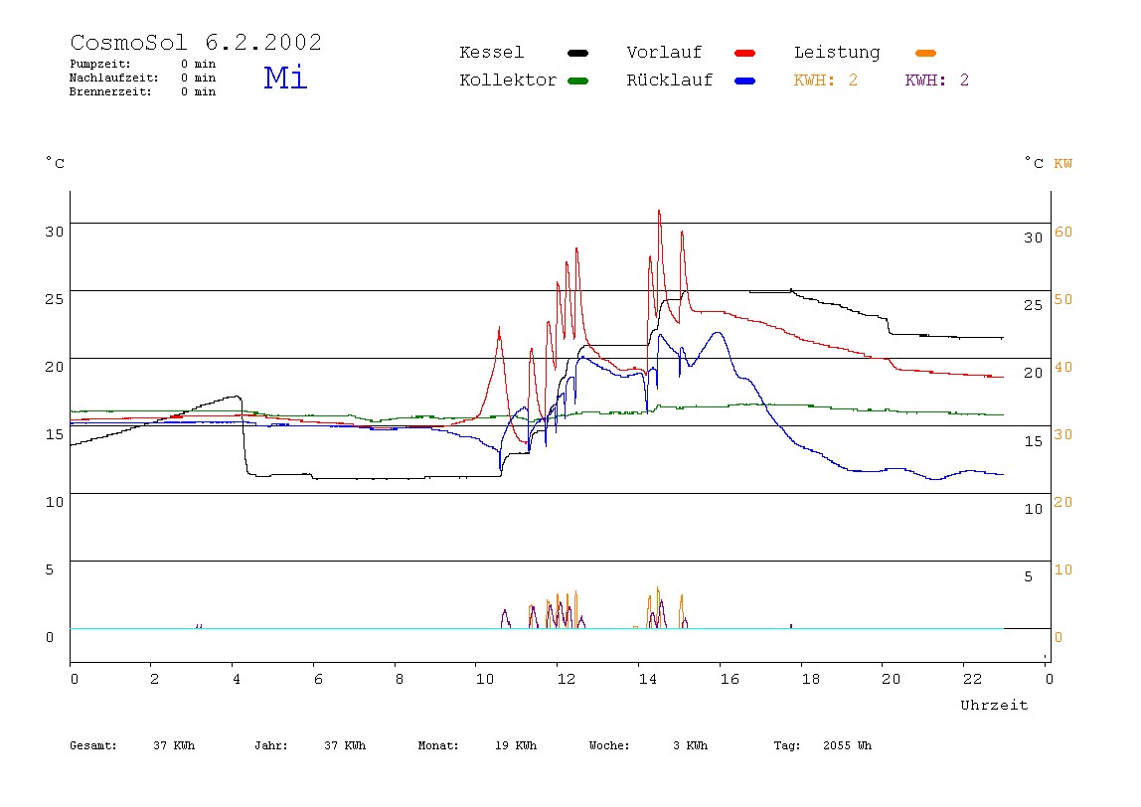The height and width of the screenshot is (807, 1141).
Task: Click the red Vorlauf legend swatch
Action: click(x=745, y=53)
